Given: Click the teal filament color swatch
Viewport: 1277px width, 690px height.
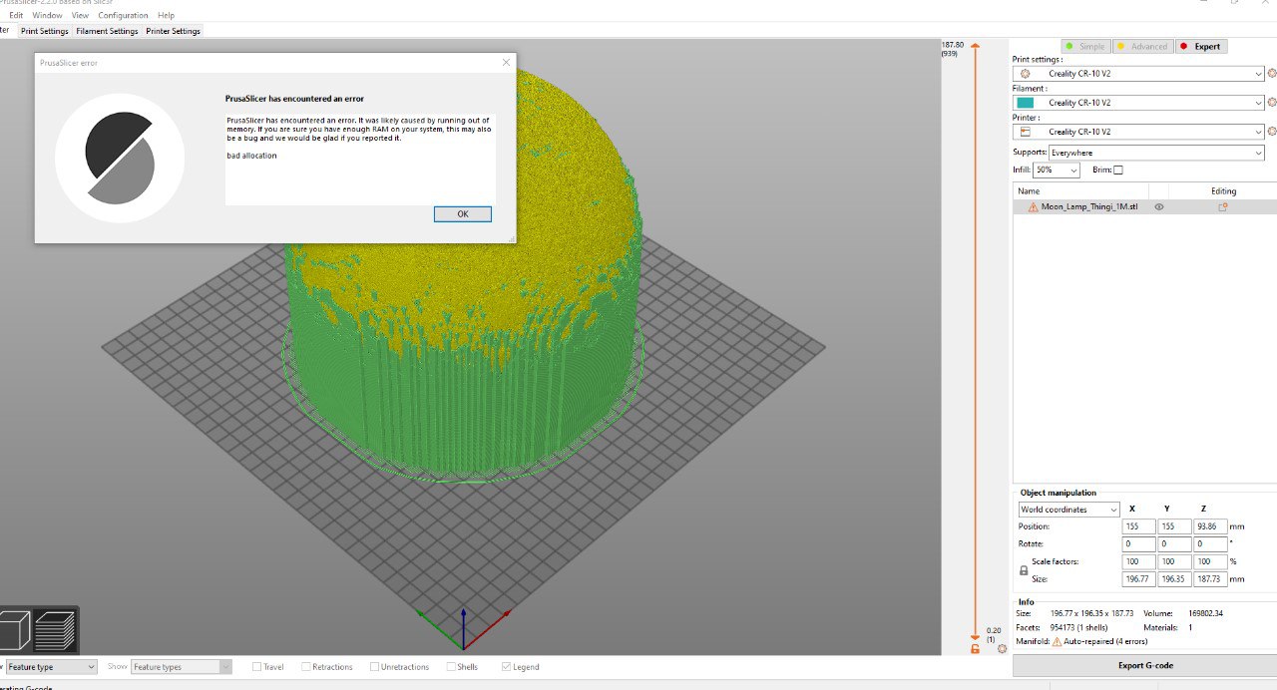Looking at the screenshot, I should coord(1025,103).
